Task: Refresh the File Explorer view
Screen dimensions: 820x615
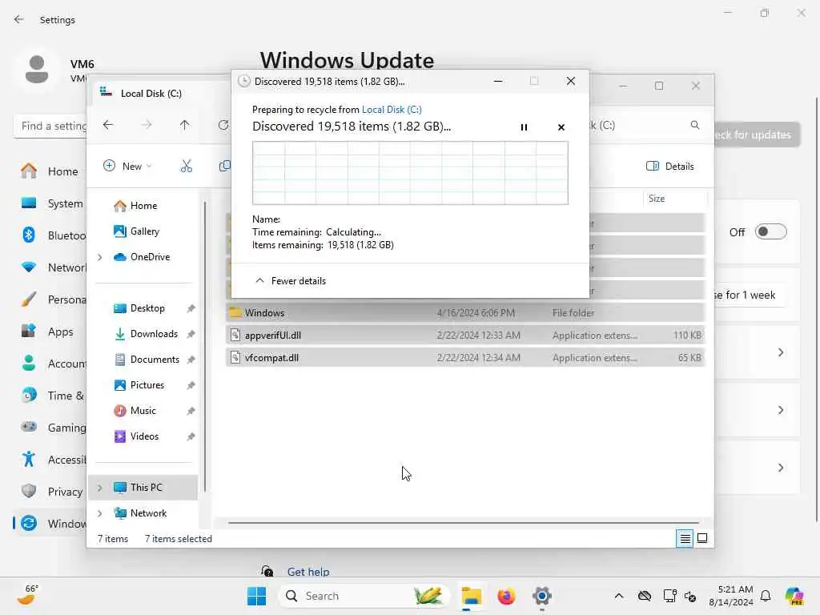Action: [x=223, y=125]
